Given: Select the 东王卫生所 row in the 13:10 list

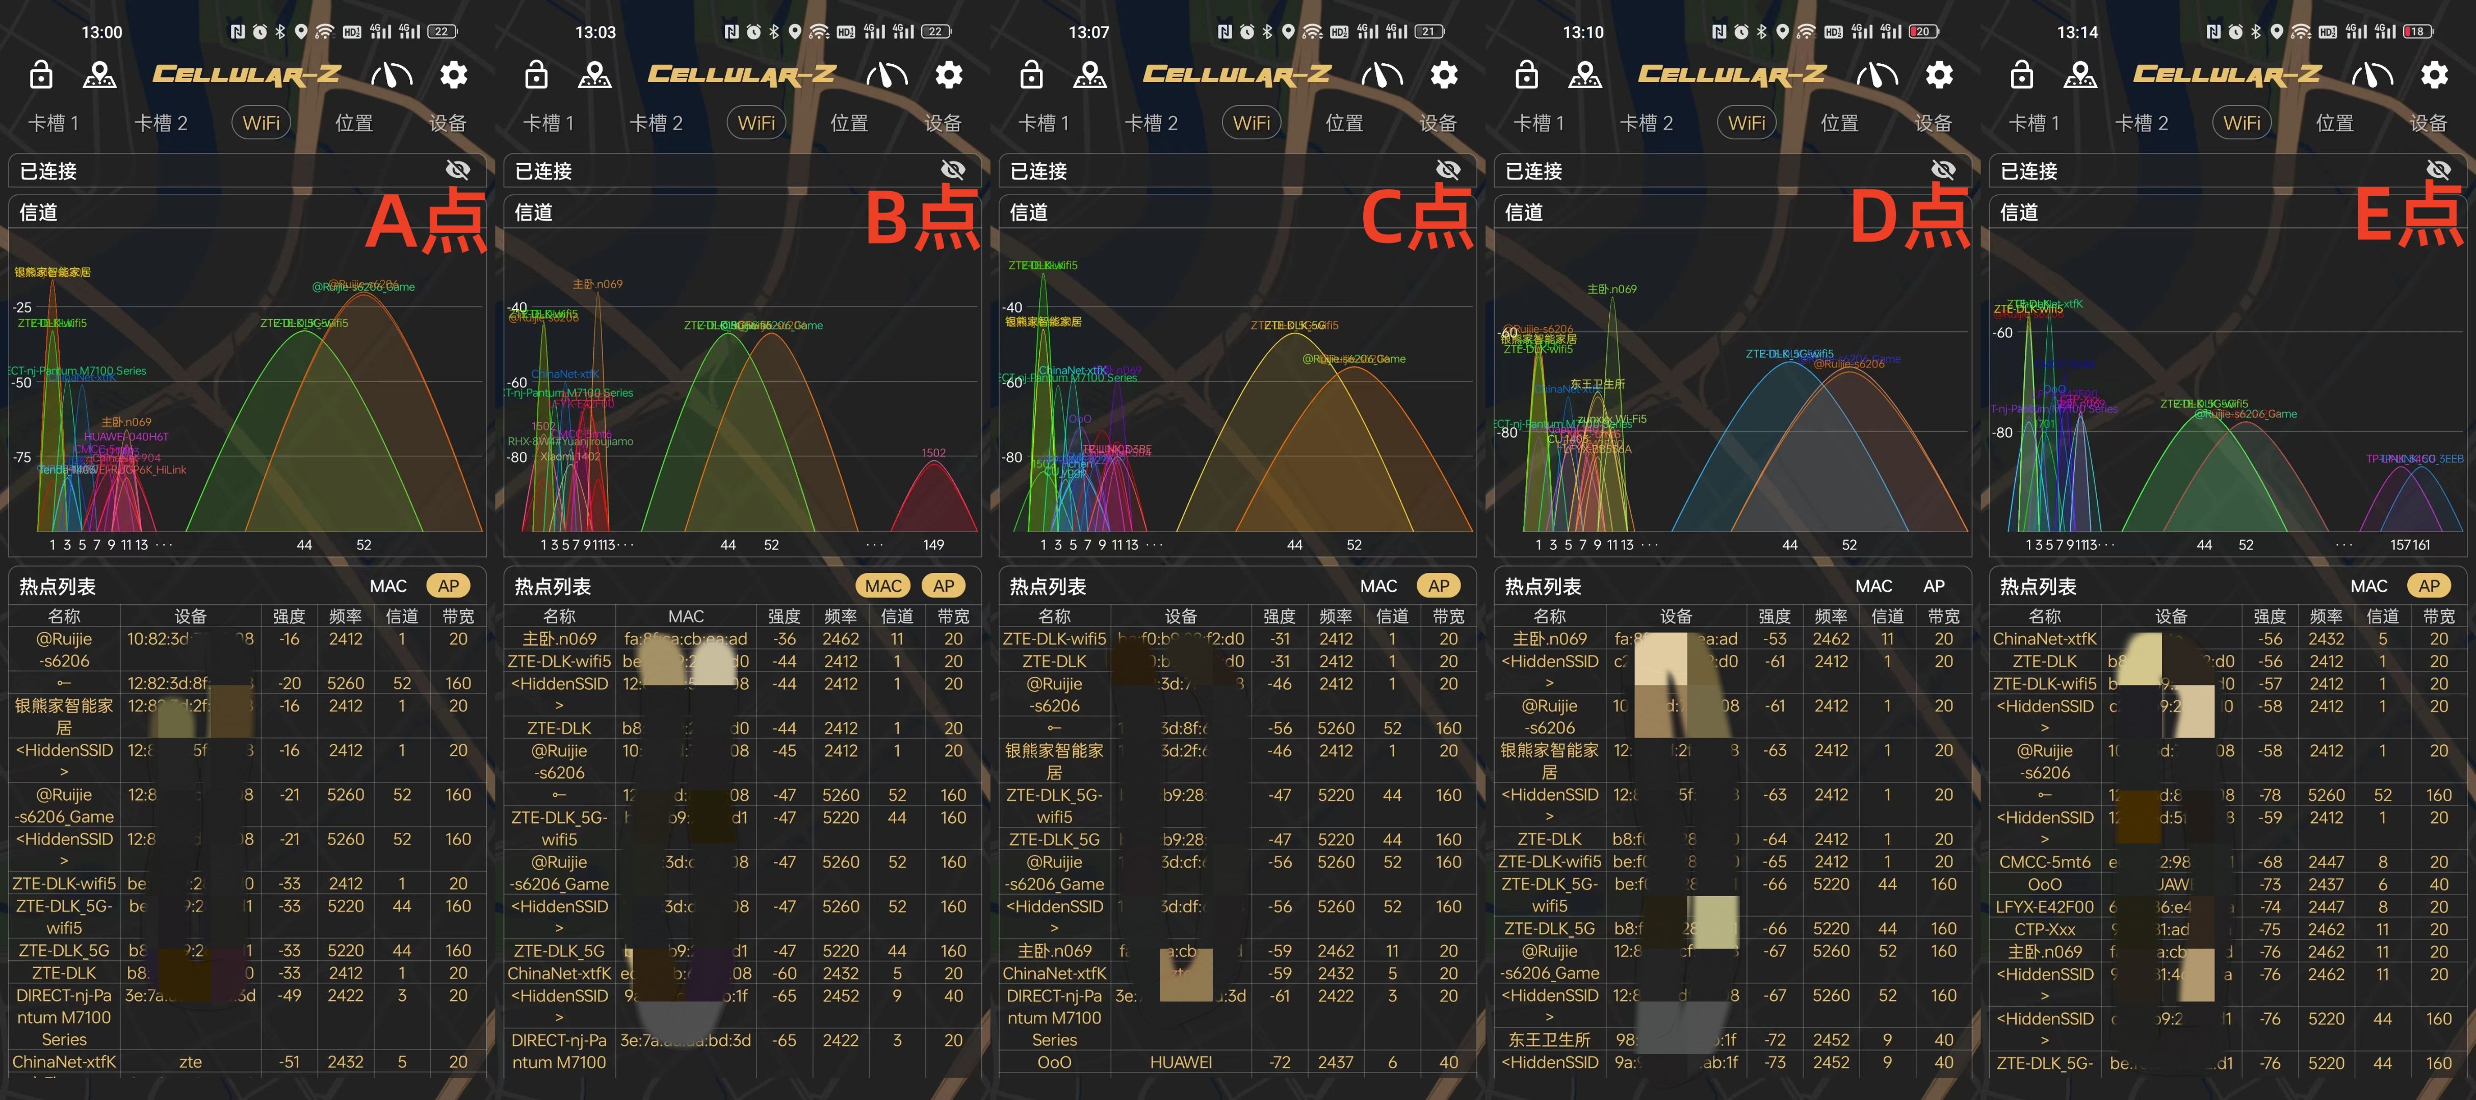Looking at the screenshot, I should click(x=1732, y=1039).
